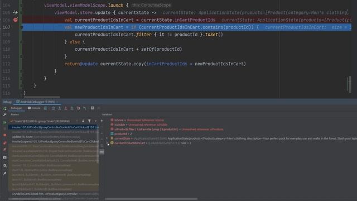Click the Drop Frame icon

[78, 108]
